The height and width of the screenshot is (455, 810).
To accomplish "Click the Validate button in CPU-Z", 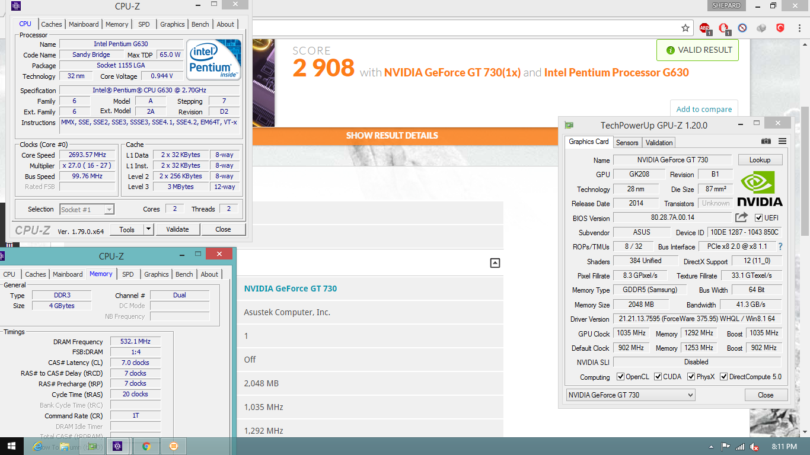I will coord(177,229).
